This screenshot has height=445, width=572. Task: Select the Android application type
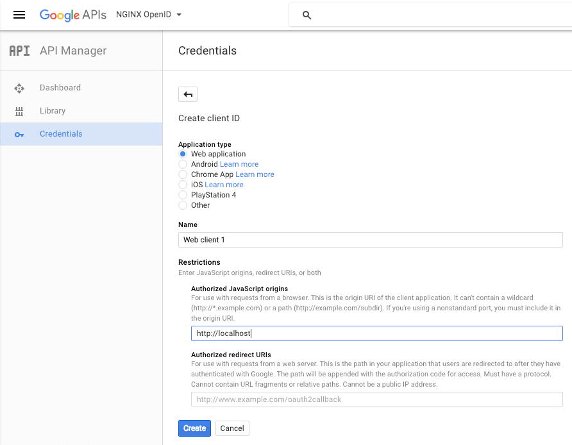click(x=183, y=164)
